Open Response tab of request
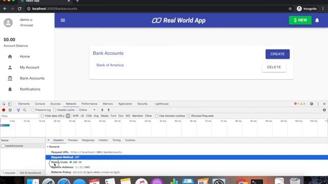 tap(88, 140)
